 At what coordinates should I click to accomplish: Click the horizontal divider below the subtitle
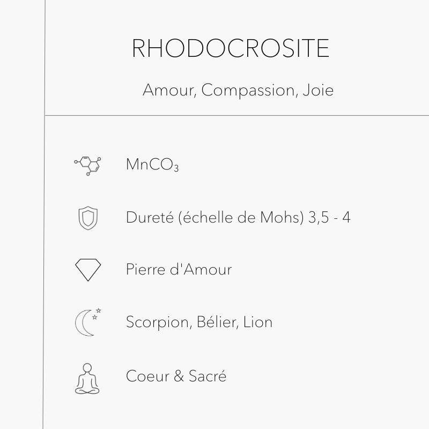pos(236,115)
